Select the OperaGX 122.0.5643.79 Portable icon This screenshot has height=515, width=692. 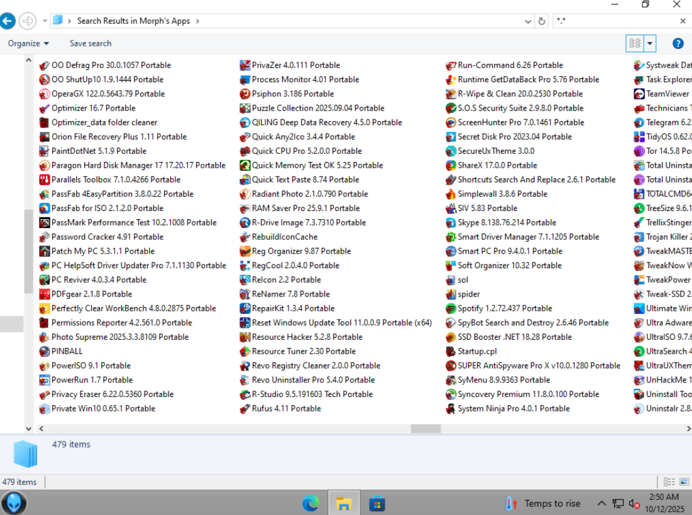tap(44, 94)
